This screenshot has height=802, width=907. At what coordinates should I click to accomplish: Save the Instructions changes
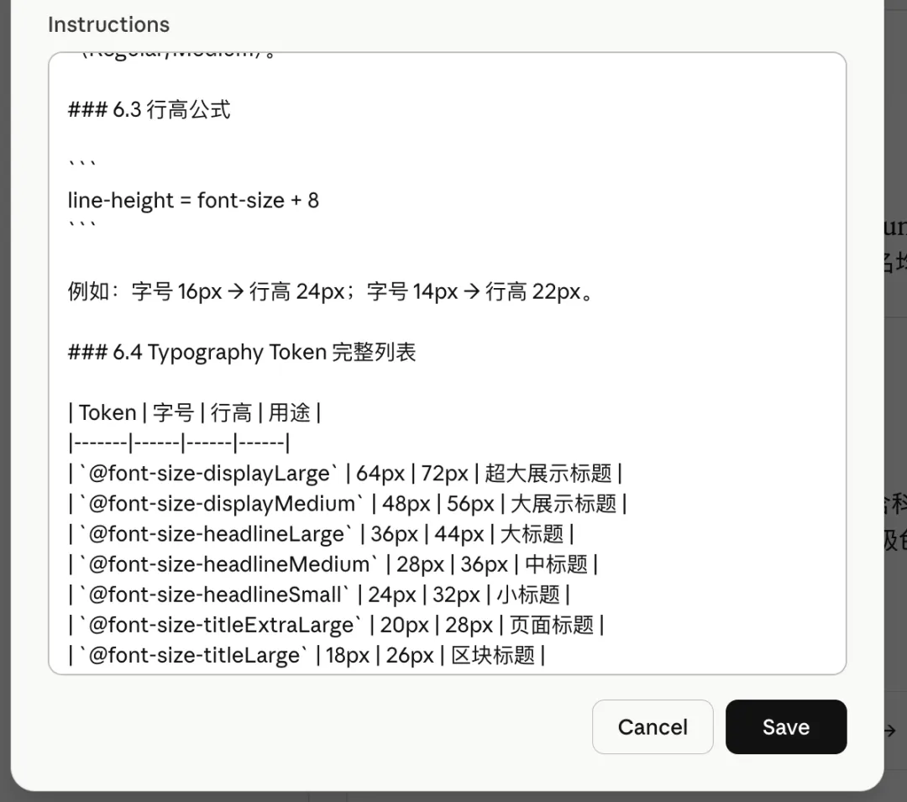[786, 726]
